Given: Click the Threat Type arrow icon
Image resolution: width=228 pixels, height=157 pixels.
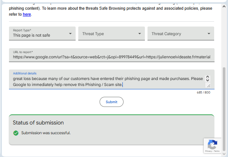Looking at the screenshot, I should 140,34.
